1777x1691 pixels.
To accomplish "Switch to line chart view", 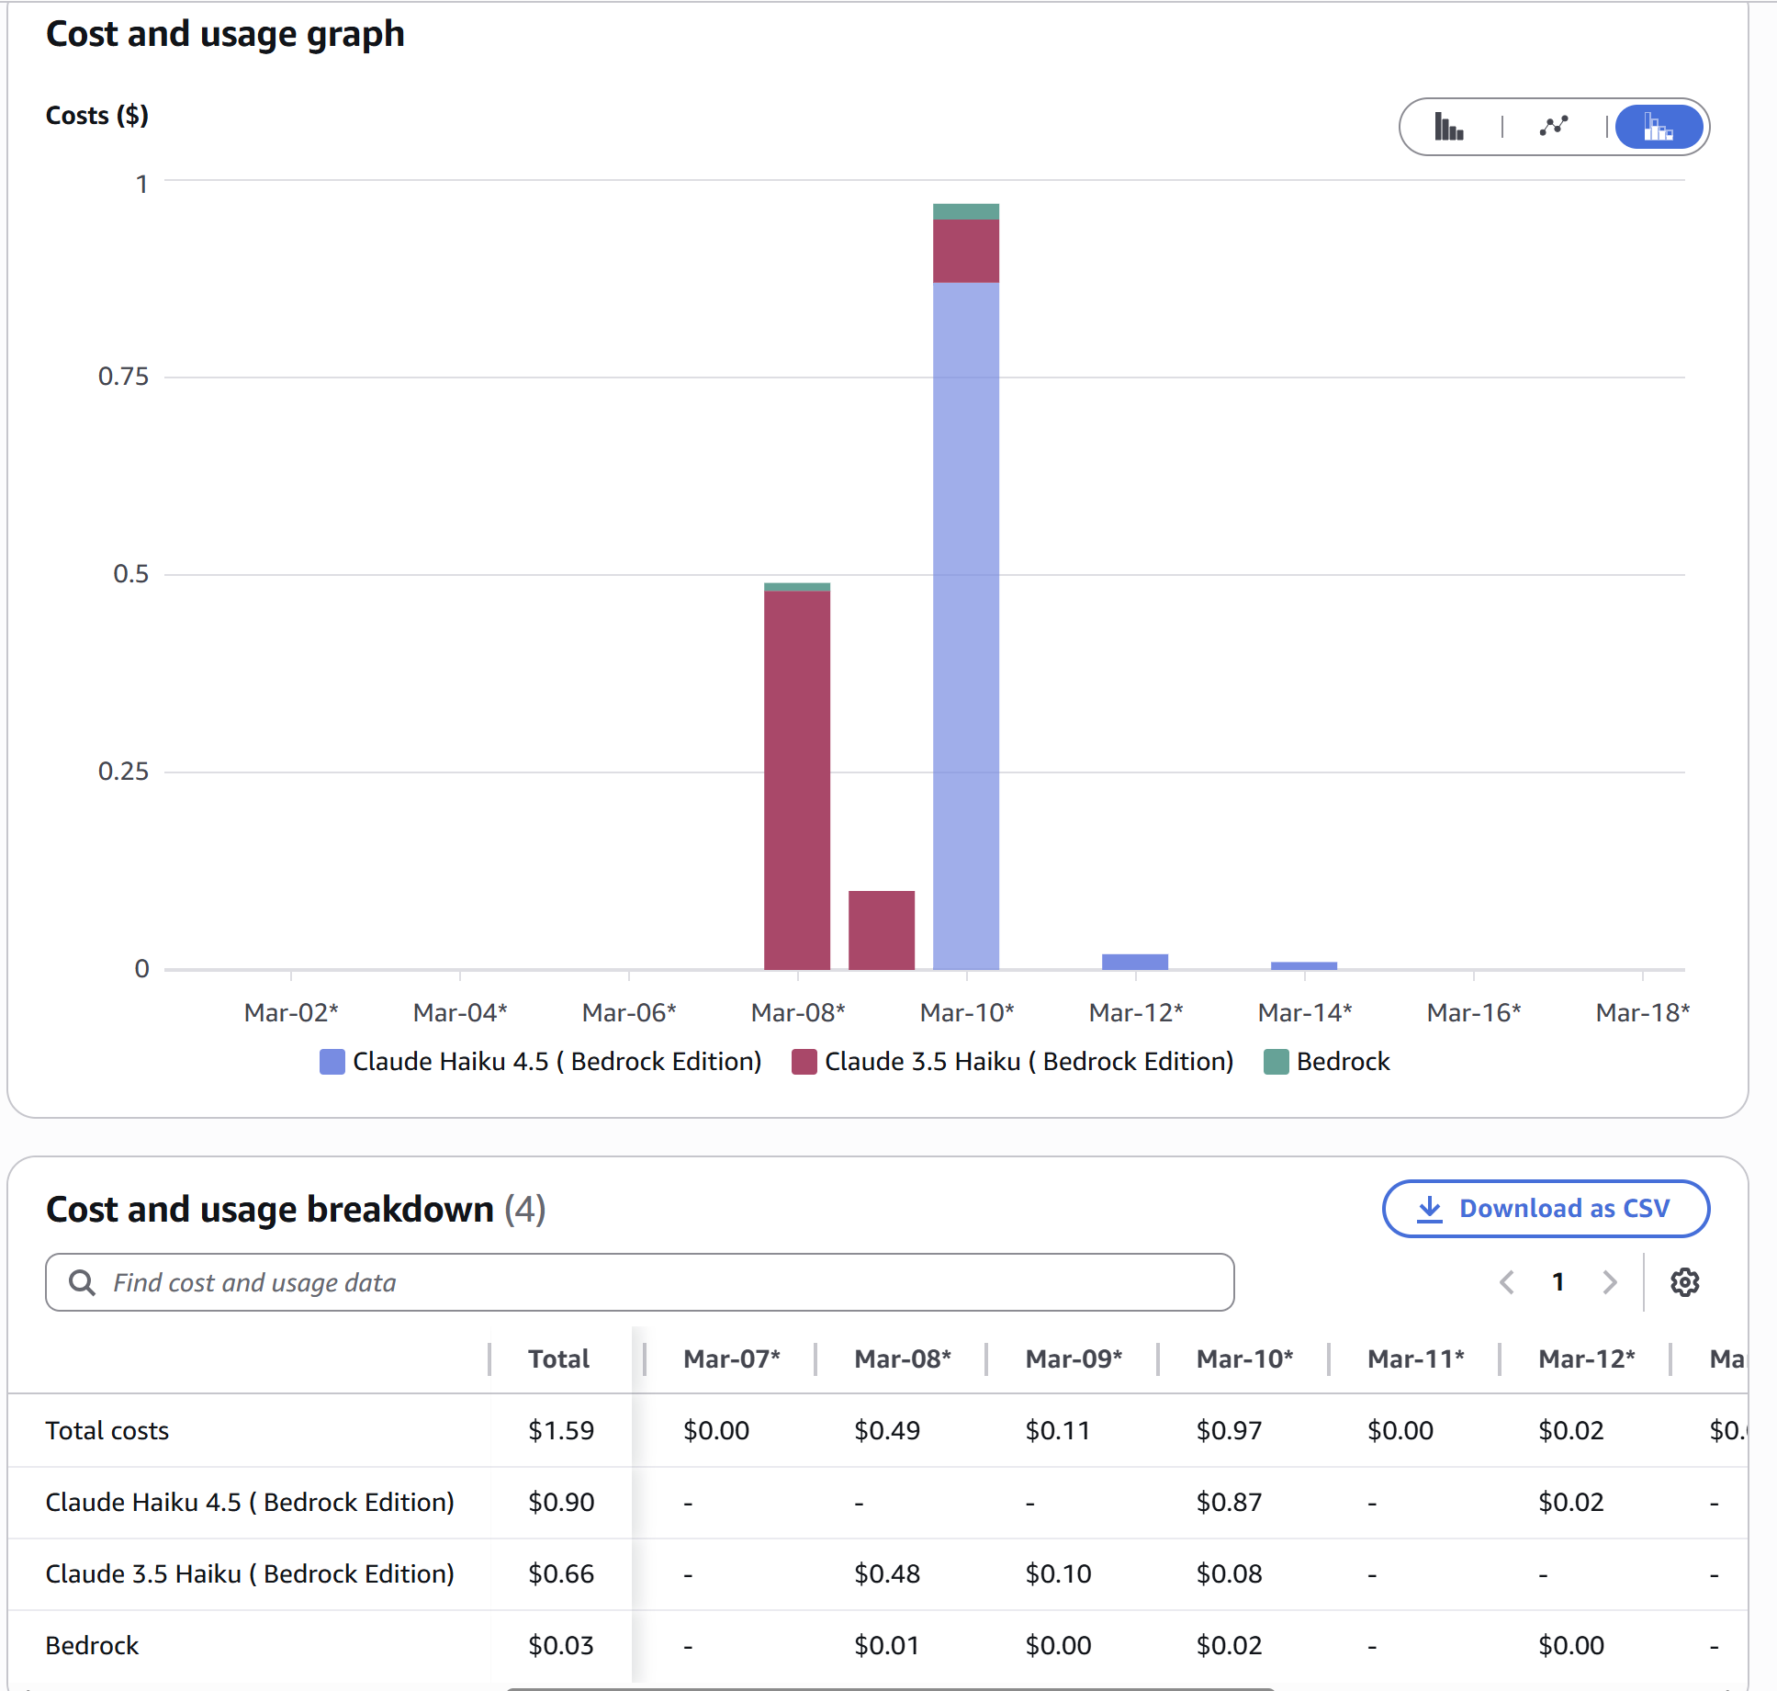I will (x=1553, y=127).
